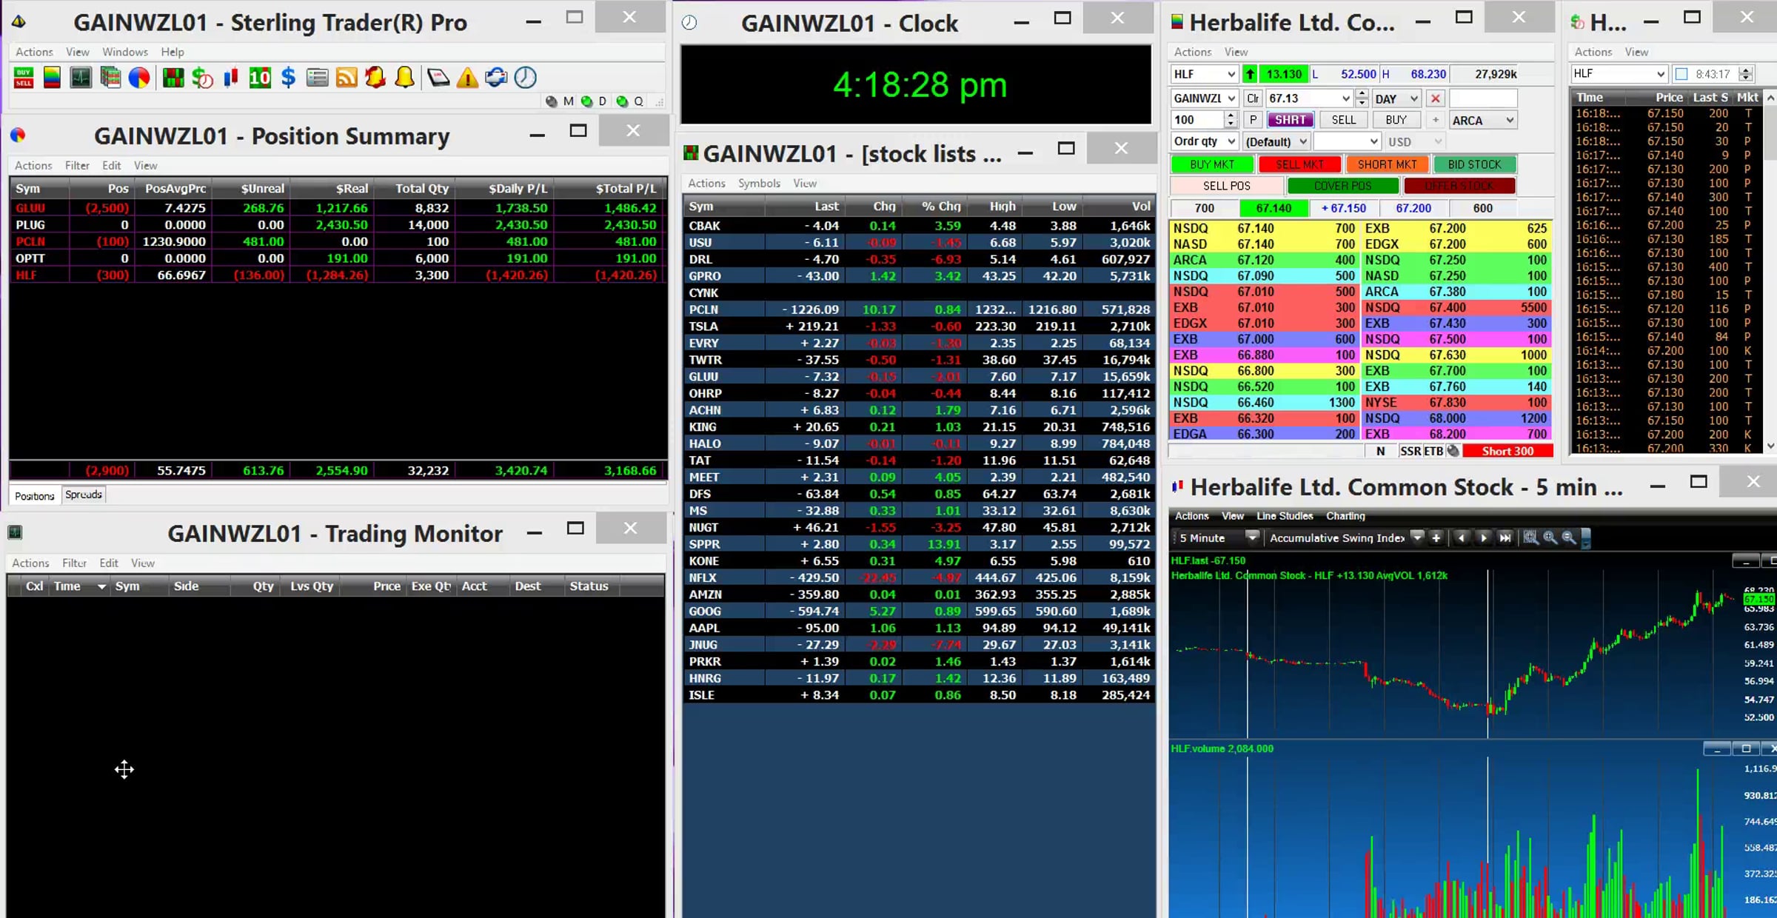Toggle the checkbox beside 8:43:17 time
This screenshot has width=1777, height=918.
click(1681, 74)
